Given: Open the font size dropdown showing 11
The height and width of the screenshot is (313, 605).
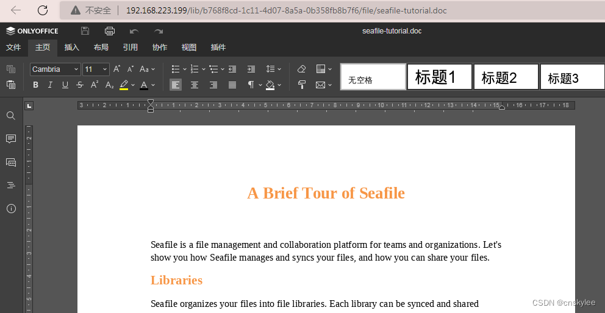Looking at the screenshot, I should click(96, 69).
